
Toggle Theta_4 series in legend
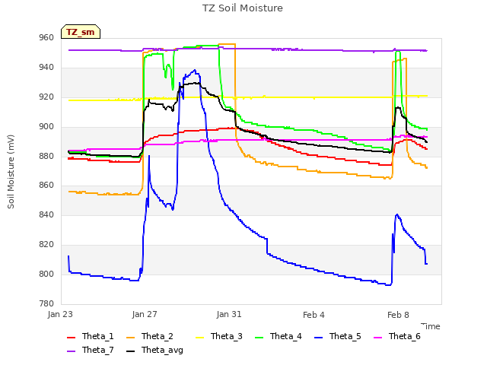(279, 336)
